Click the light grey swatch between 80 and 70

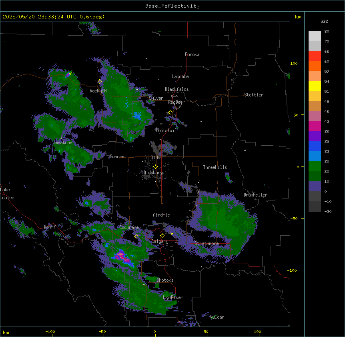click(x=315, y=36)
